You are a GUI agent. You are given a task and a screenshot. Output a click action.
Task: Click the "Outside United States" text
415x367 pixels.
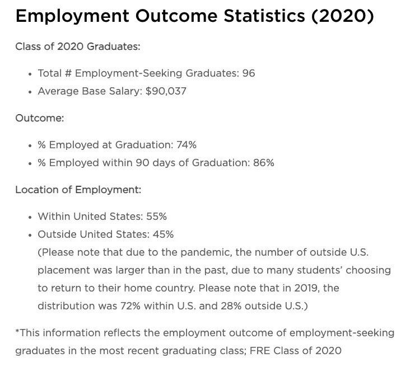tap(91, 234)
